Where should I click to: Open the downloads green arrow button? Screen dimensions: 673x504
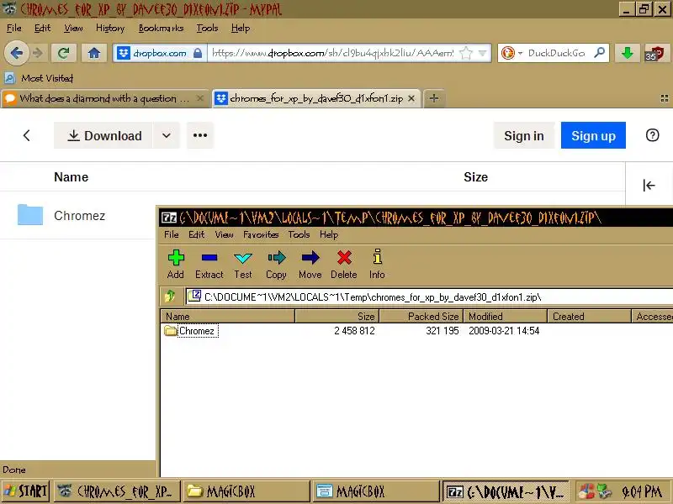(x=627, y=53)
